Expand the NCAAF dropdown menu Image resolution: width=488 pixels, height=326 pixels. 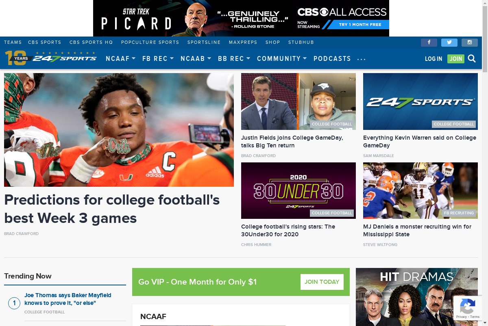pyautogui.click(x=120, y=58)
